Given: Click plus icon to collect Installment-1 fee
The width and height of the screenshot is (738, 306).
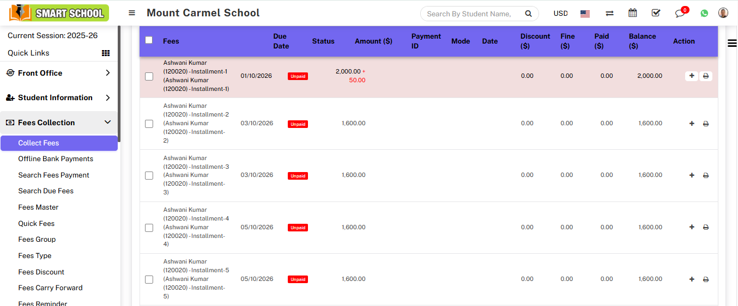Looking at the screenshot, I should [x=692, y=76].
